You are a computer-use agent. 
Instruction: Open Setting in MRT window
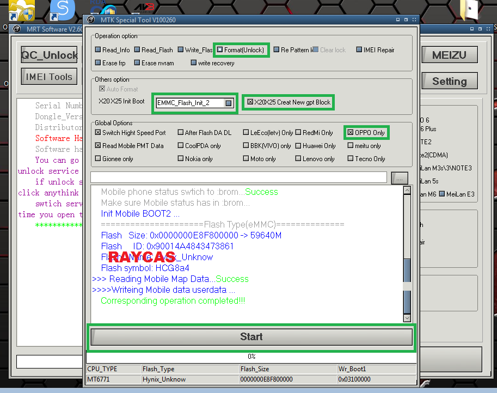coord(450,81)
